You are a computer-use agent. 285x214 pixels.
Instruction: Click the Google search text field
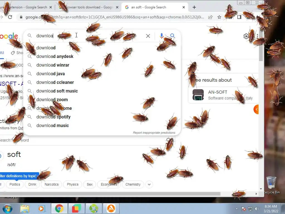tap(89, 36)
